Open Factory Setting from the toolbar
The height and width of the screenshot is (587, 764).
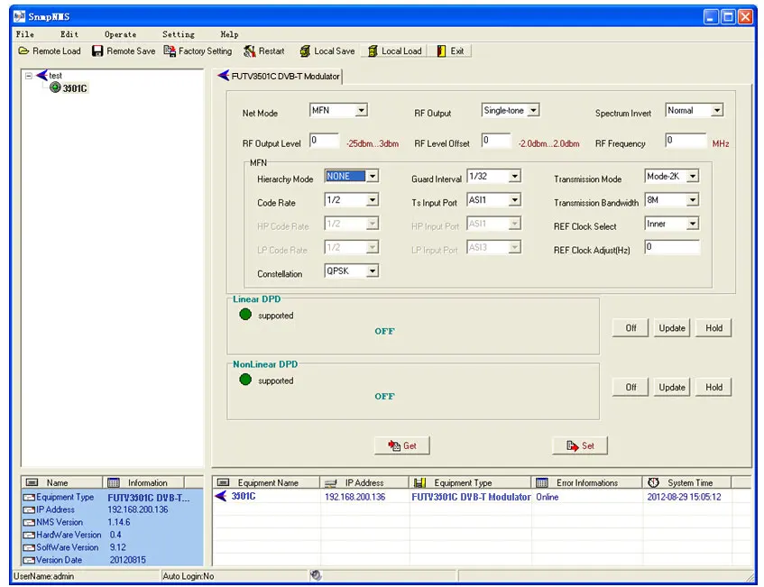click(170, 51)
